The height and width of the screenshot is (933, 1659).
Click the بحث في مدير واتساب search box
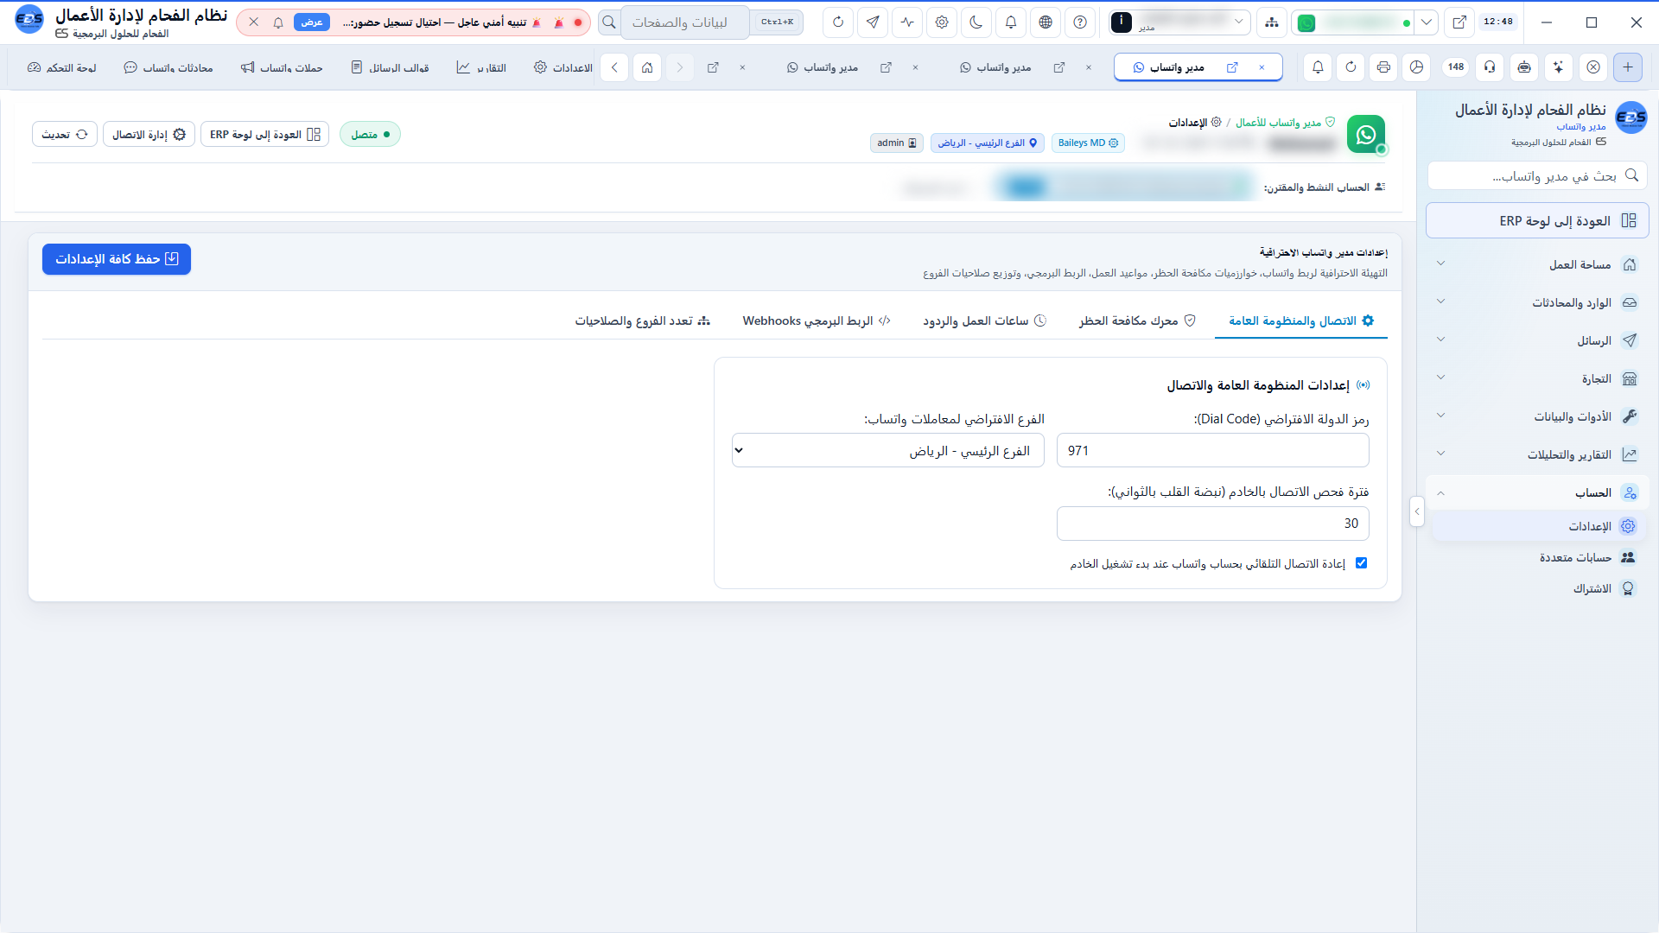click(1537, 175)
